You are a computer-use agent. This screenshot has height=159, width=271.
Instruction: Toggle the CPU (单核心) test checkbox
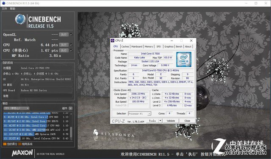point(71,50)
